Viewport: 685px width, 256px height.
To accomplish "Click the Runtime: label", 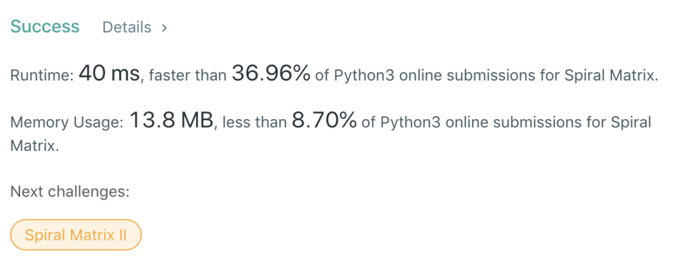I will tap(42, 76).
